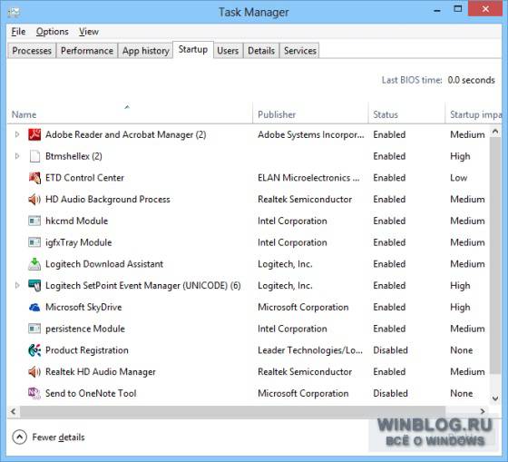This screenshot has height=462, width=508.
Task: Minimize the Task Manager window
Action: 437,10
